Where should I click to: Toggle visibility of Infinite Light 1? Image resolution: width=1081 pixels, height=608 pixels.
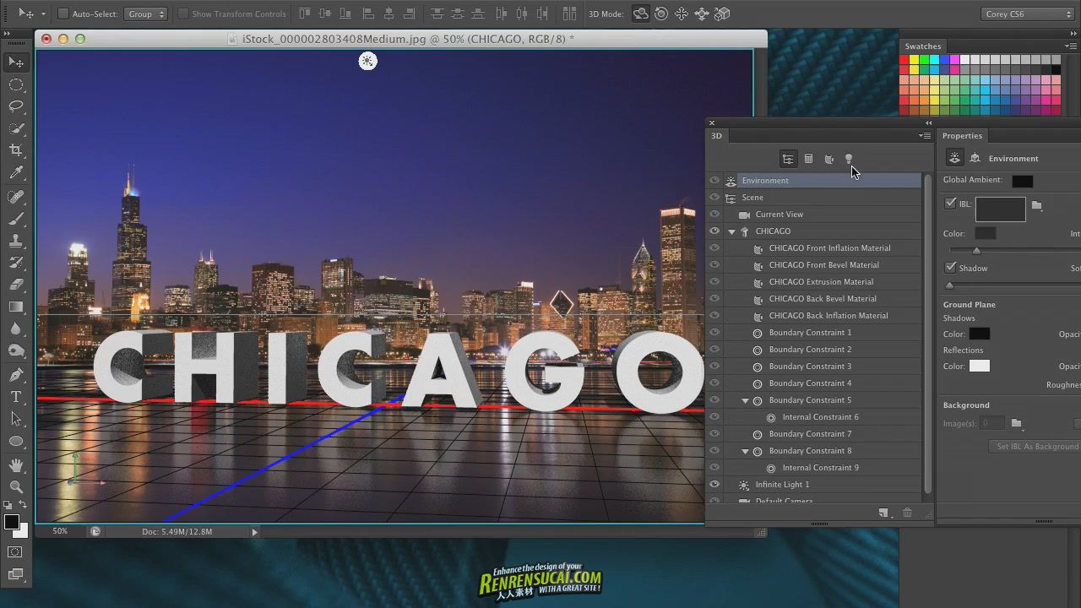714,484
